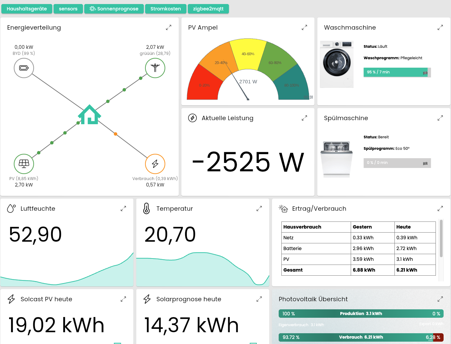Expand the PV Ampel card
The height and width of the screenshot is (344, 451).
click(304, 28)
